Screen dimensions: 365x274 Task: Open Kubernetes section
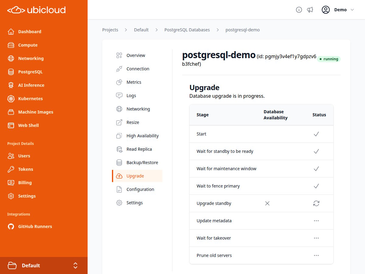pos(30,99)
